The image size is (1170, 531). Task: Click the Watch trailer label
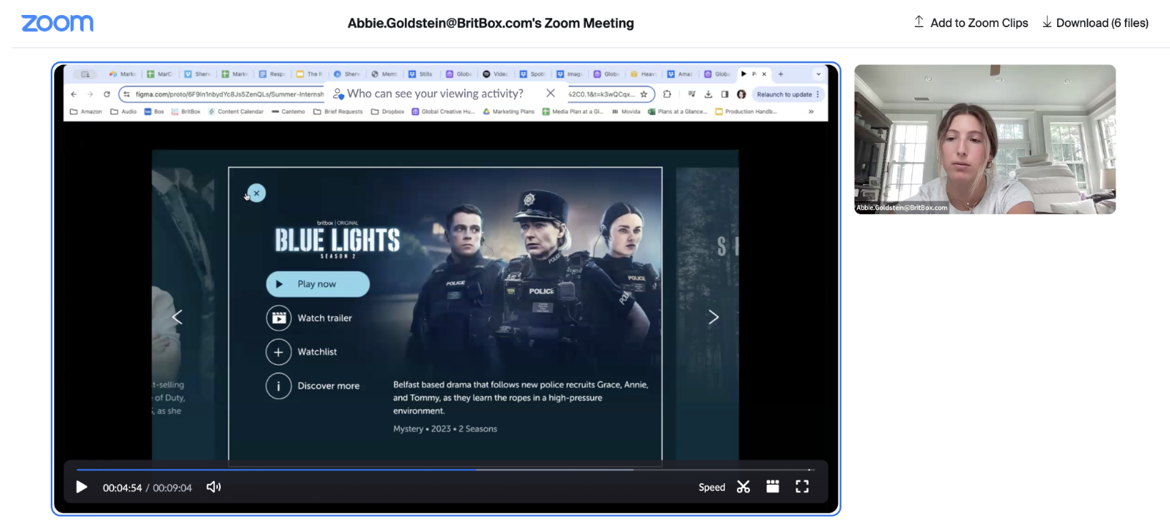(x=325, y=318)
